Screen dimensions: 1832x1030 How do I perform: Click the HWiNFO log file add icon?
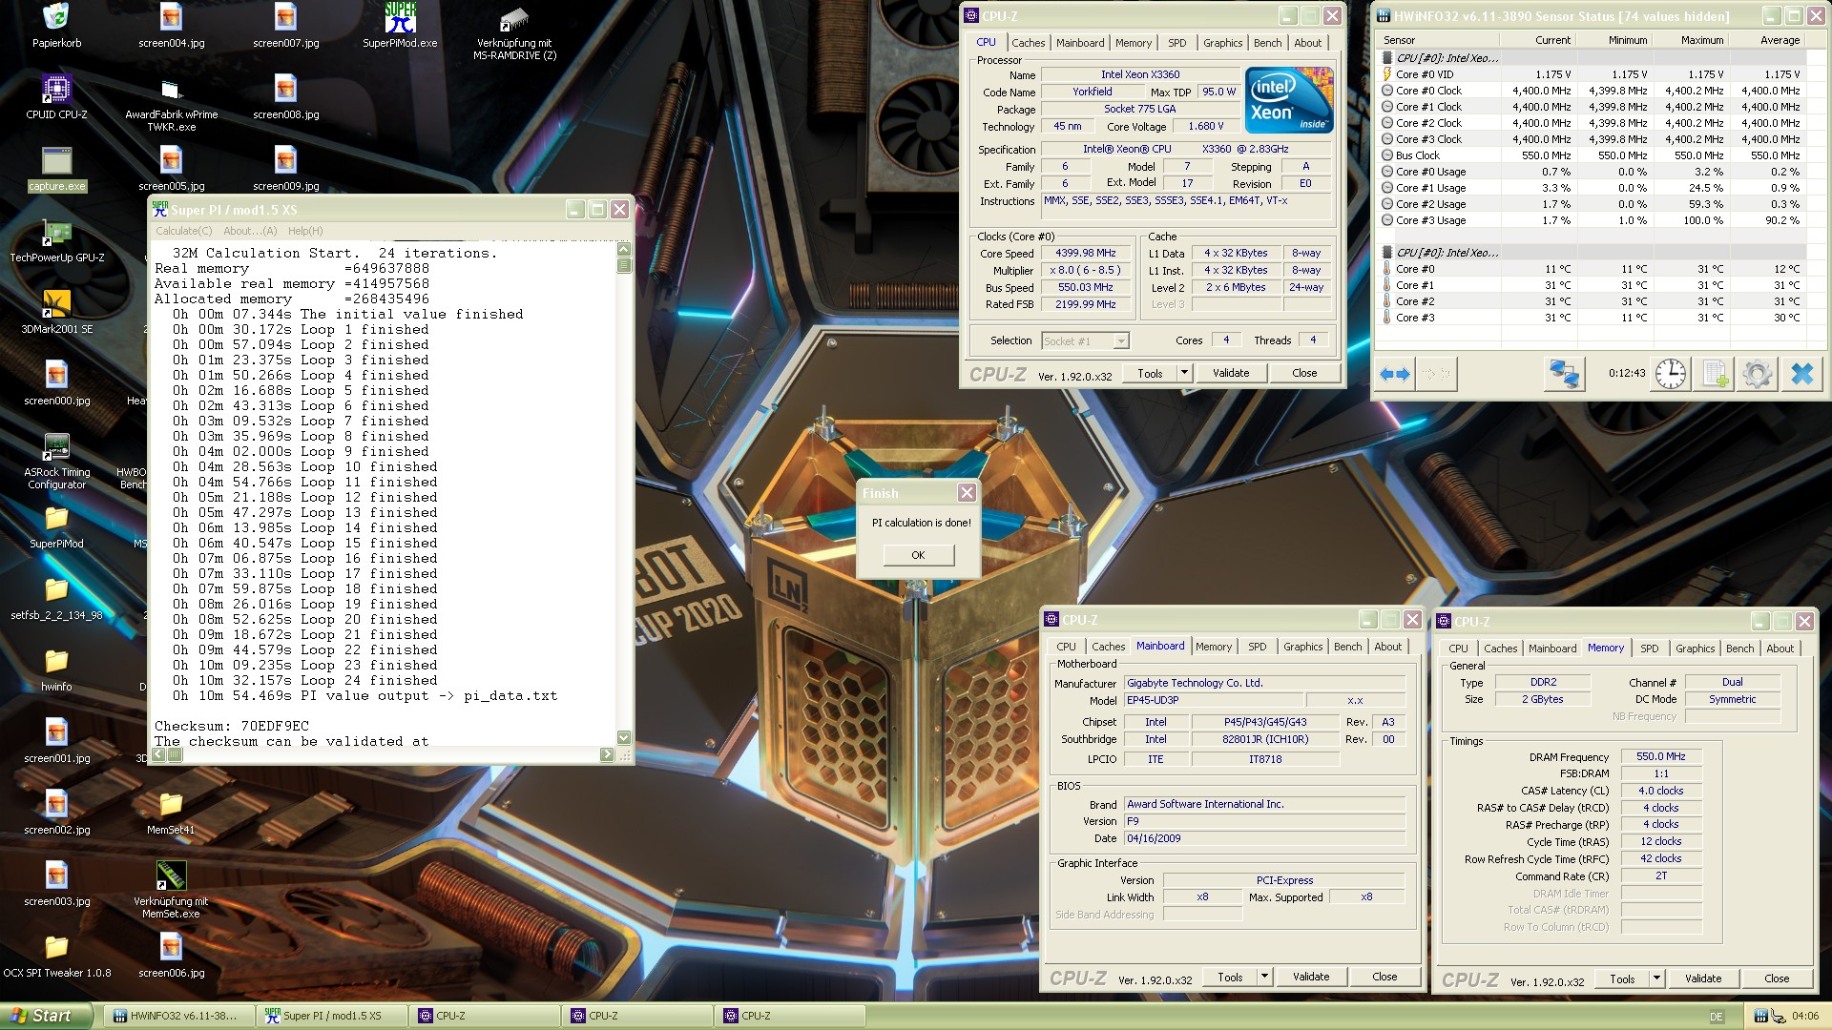click(1715, 374)
